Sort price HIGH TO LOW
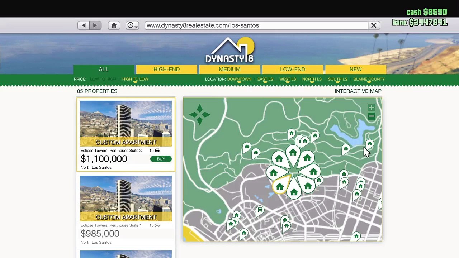This screenshot has width=459, height=258. coord(135,79)
